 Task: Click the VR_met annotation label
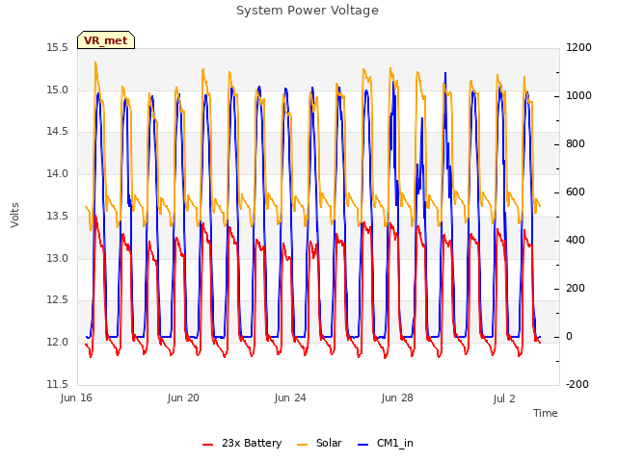coord(106,40)
